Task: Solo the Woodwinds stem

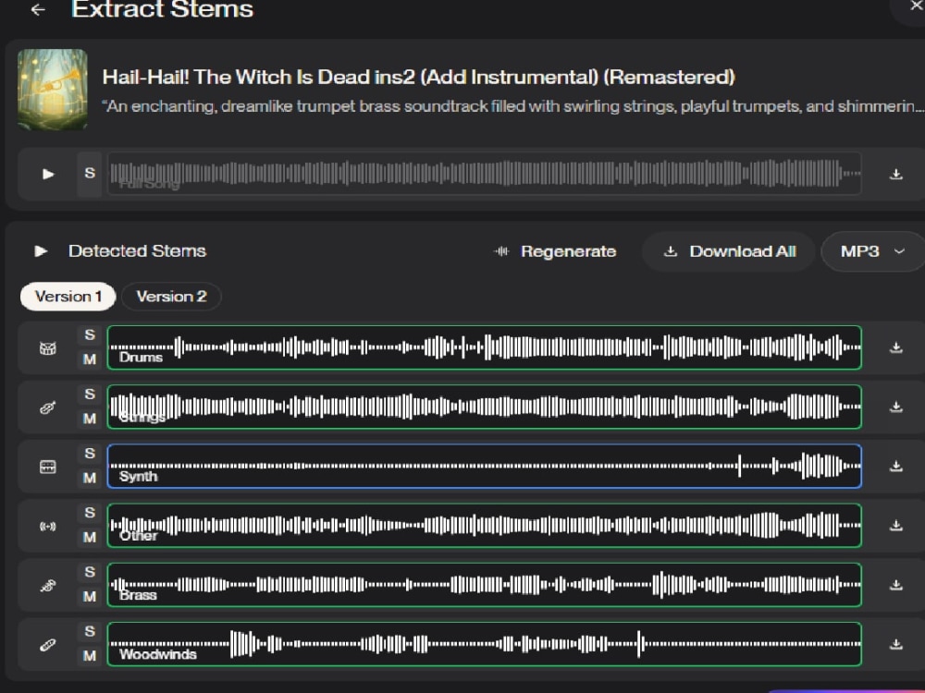Action: click(x=90, y=632)
